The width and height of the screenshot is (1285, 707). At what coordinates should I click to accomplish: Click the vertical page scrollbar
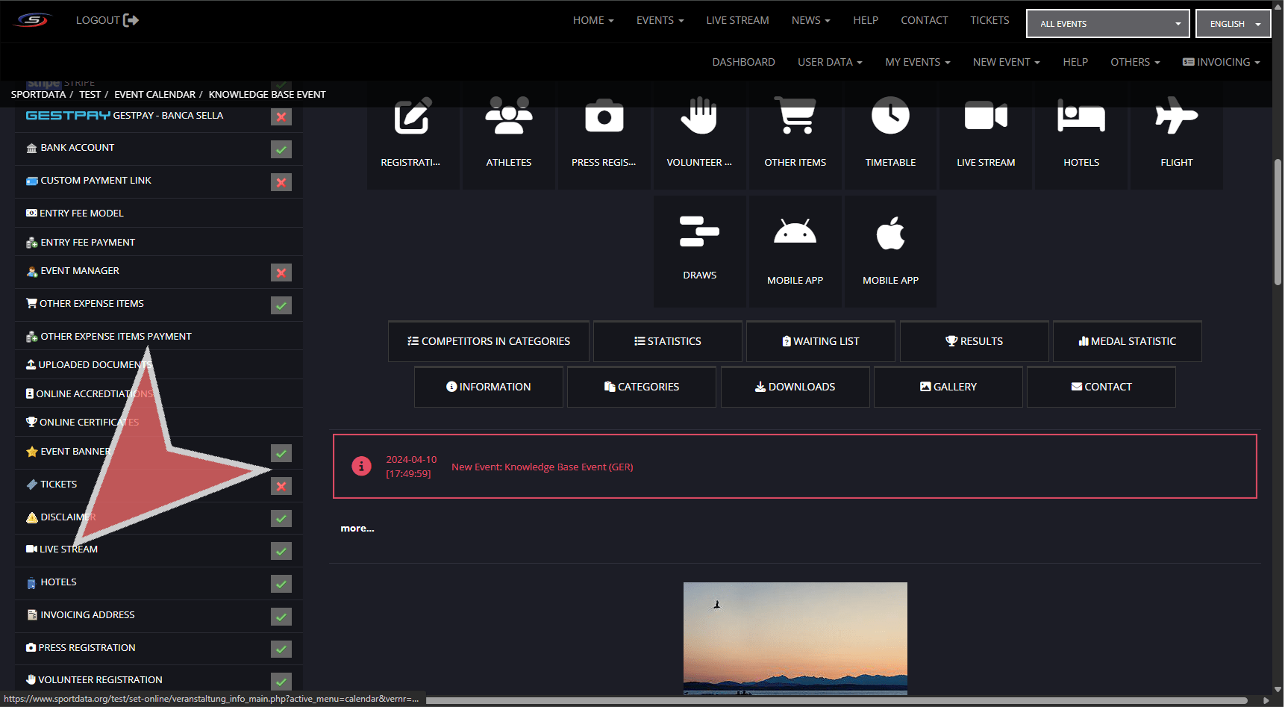click(1278, 222)
